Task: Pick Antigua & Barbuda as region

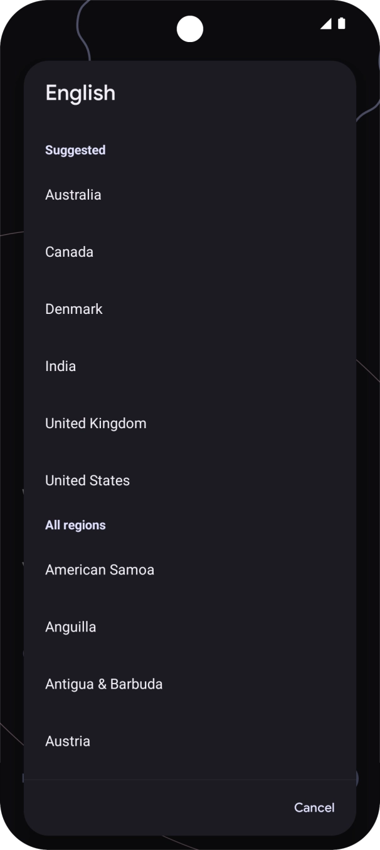Action: tap(104, 684)
